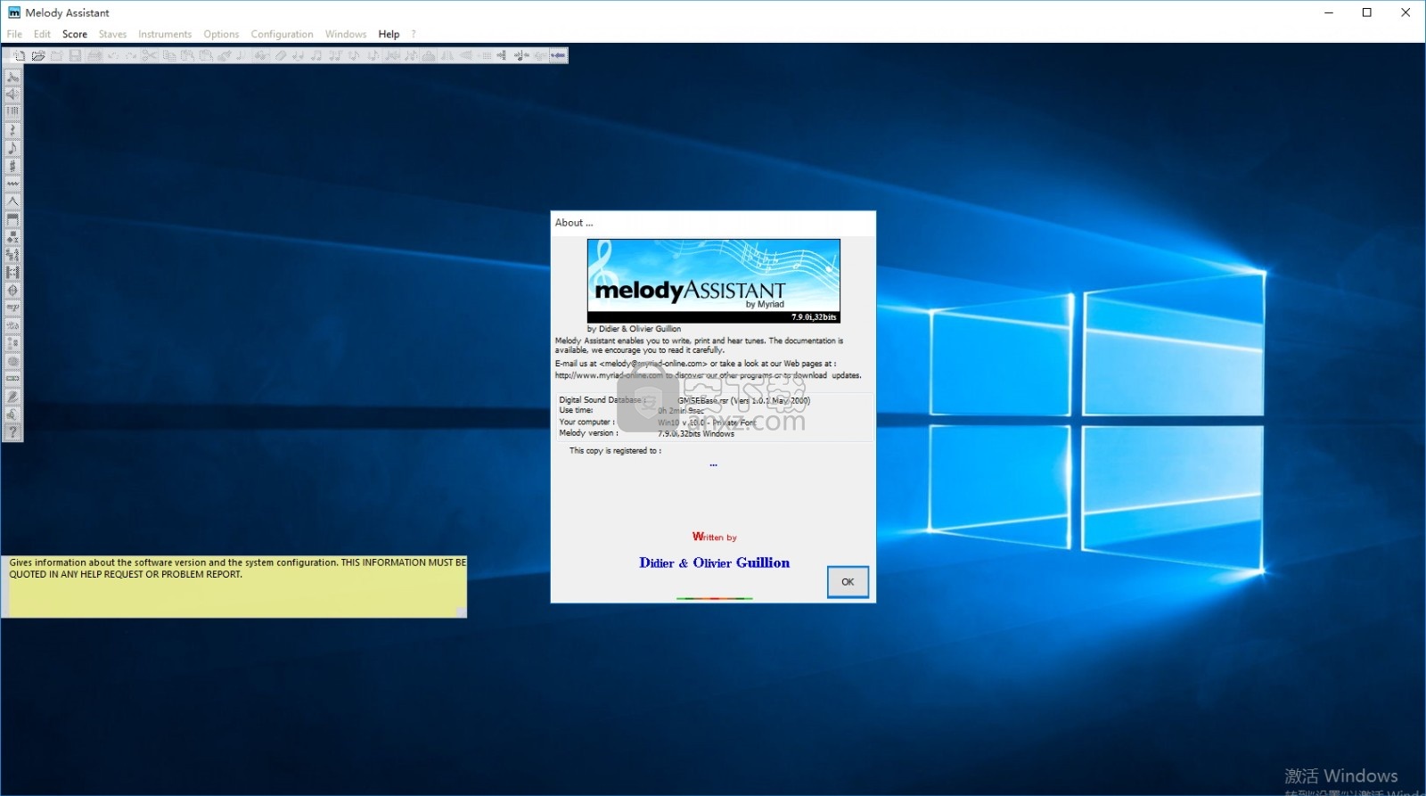The width and height of the screenshot is (1426, 796).
Task: Click the 'Written by' text
Action: (715, 537)
